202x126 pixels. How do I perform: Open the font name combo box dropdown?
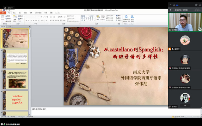coord(35,17)
